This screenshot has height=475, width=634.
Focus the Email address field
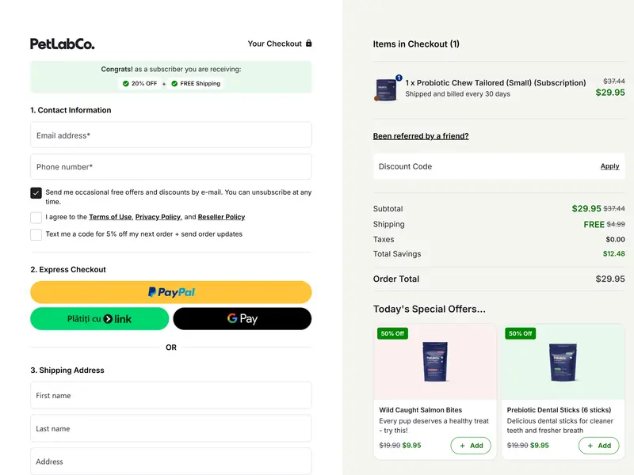pos(170,135)
